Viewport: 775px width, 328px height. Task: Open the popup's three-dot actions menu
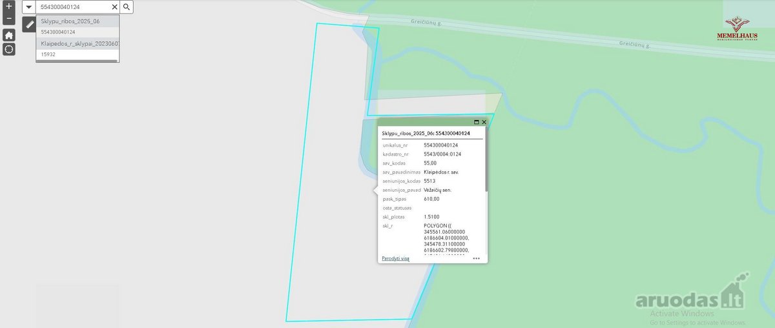(x=476, y=258)
